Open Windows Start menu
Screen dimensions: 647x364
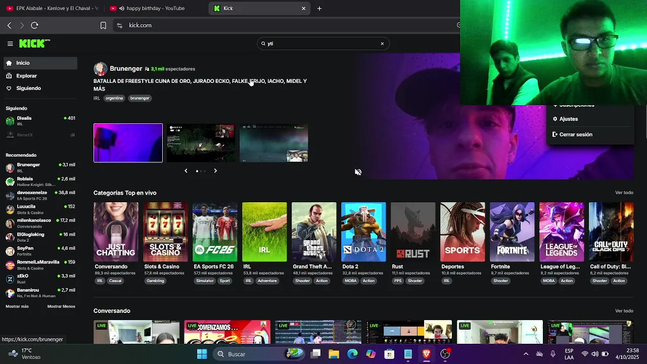point(202,354)
